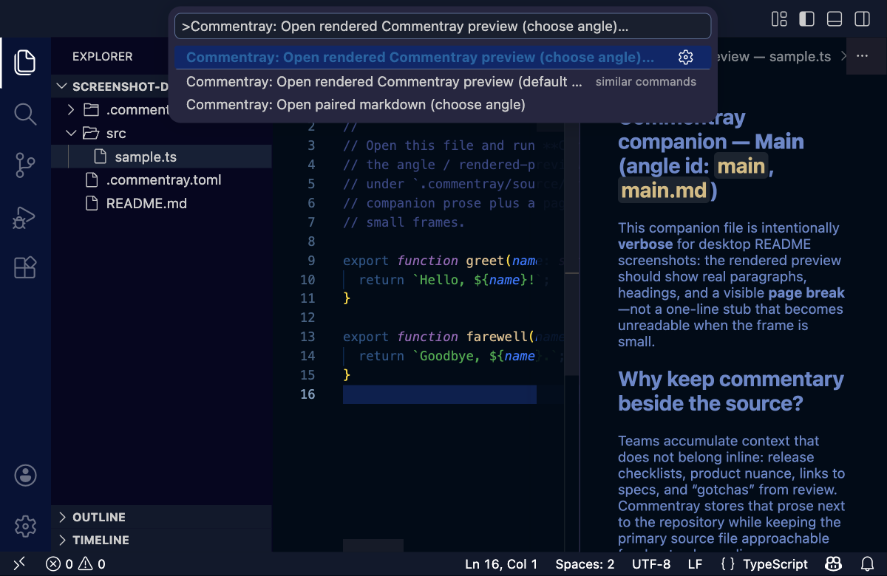Click the farewell function name in code
The height and width of the screenshot is (576, 887).
497,337
